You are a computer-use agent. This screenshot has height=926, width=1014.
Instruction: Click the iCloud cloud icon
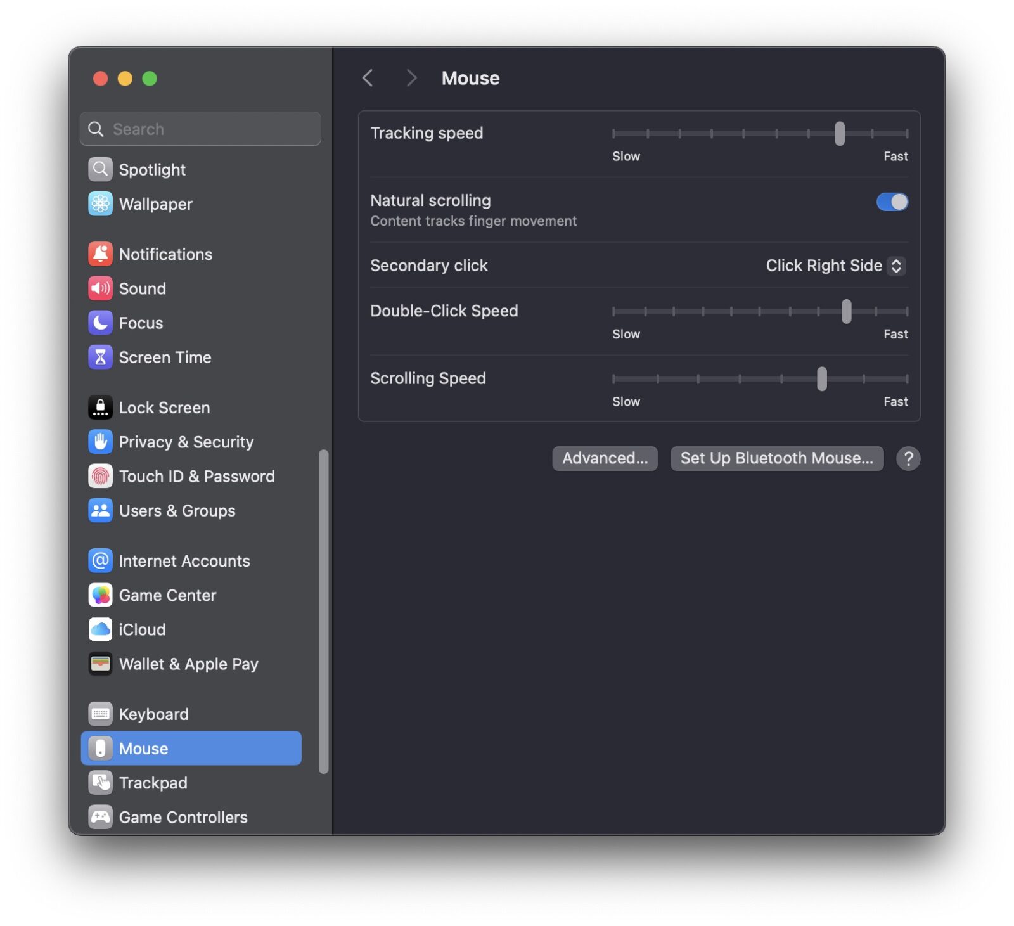(100, 629)
